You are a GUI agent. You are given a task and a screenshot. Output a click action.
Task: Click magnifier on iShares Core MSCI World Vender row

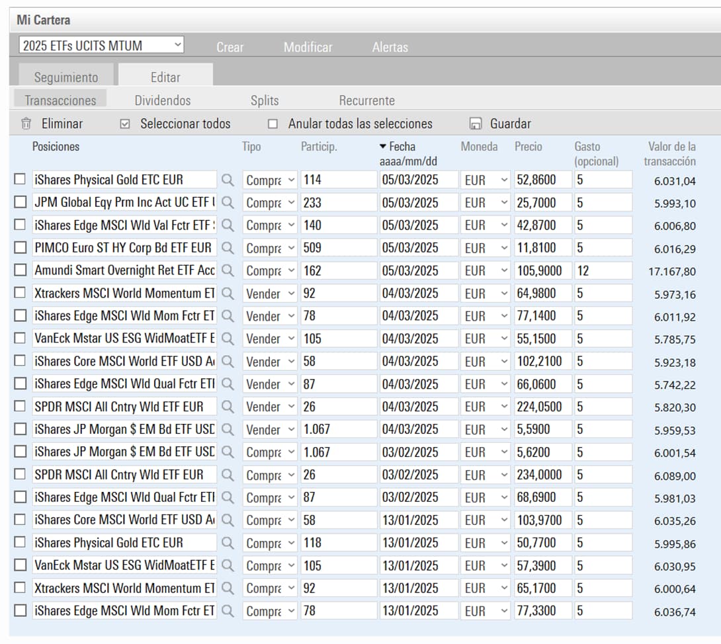coord(228,361)
